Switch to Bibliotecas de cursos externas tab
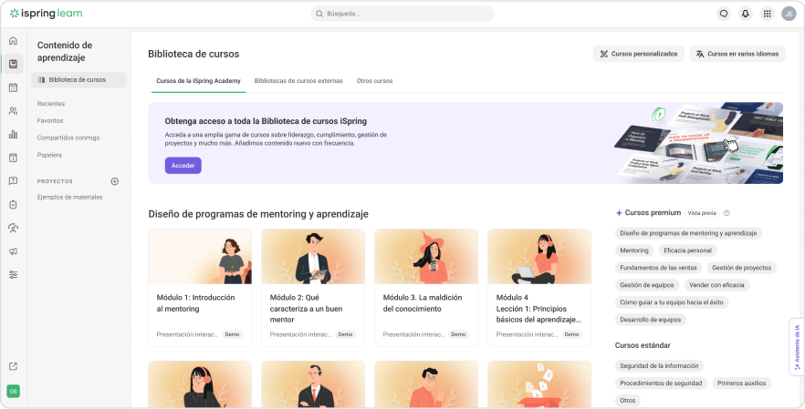This screenshot has height=409, width=805. [x=298, y=81]
